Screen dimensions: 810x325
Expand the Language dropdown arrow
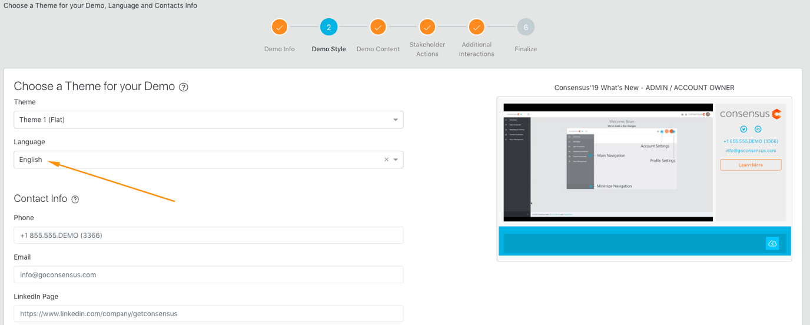pyautogui.click(x=396, y=160)
